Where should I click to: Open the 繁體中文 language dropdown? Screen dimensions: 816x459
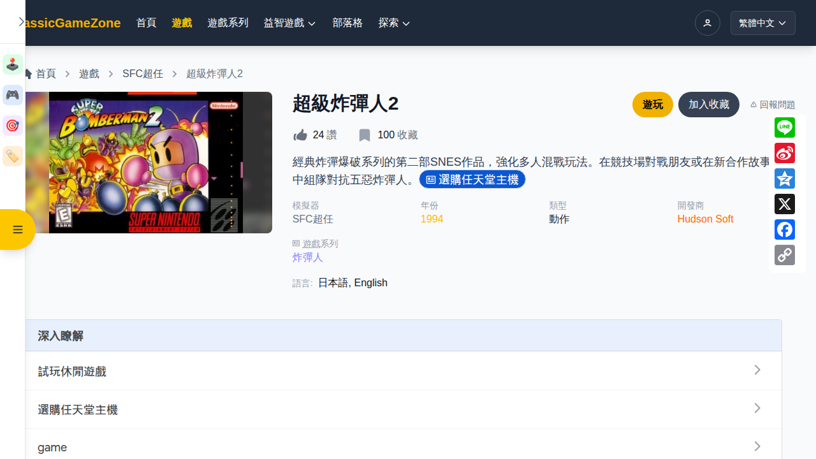763,23
